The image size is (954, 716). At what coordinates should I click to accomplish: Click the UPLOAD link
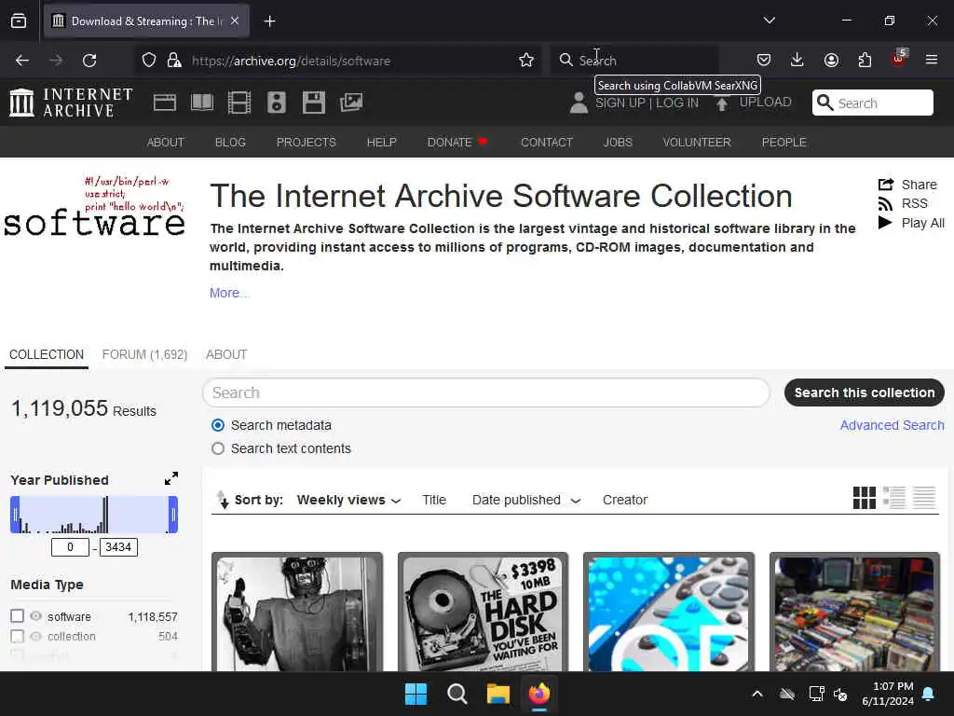point(766,103)
